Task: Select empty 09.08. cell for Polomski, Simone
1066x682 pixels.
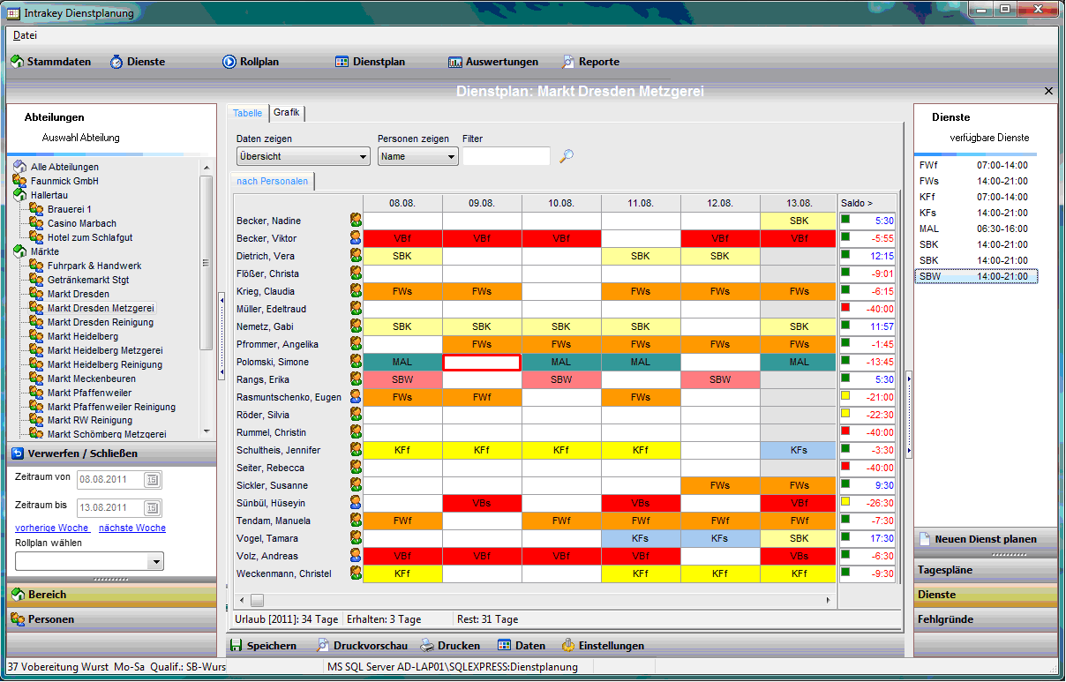Action: pos(482,362)
